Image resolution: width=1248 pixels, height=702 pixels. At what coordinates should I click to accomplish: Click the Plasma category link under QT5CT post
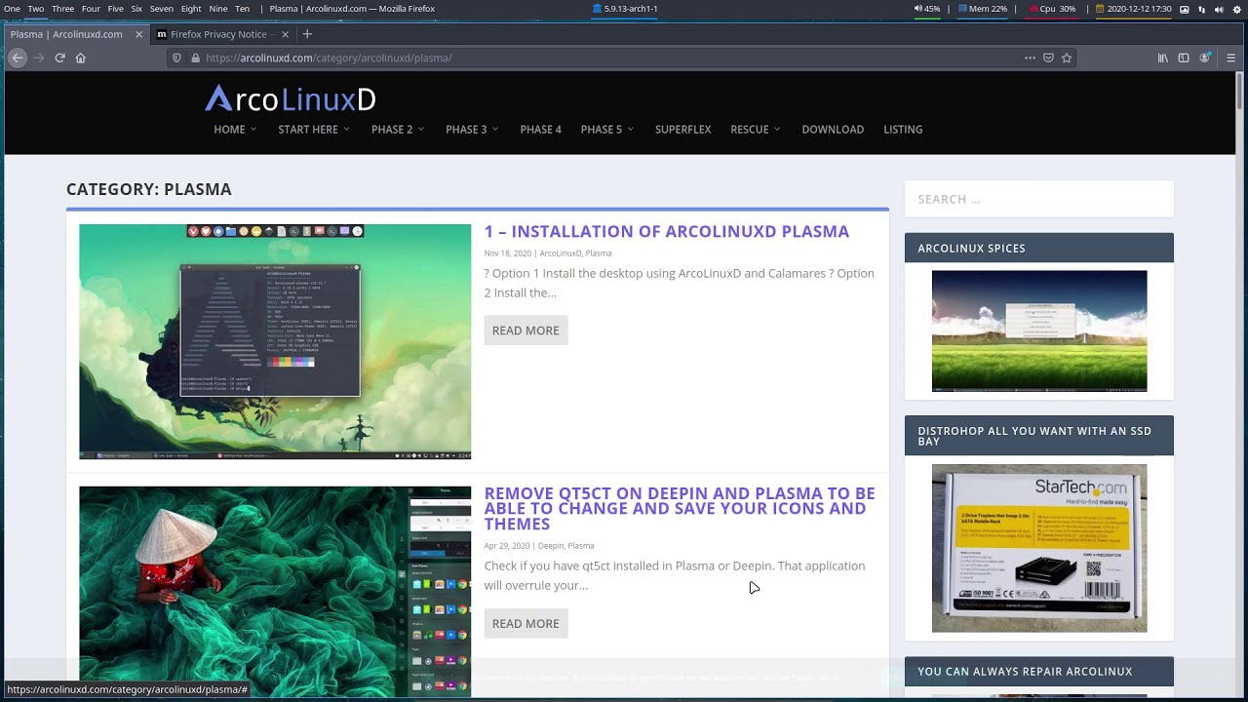[581, 546]
